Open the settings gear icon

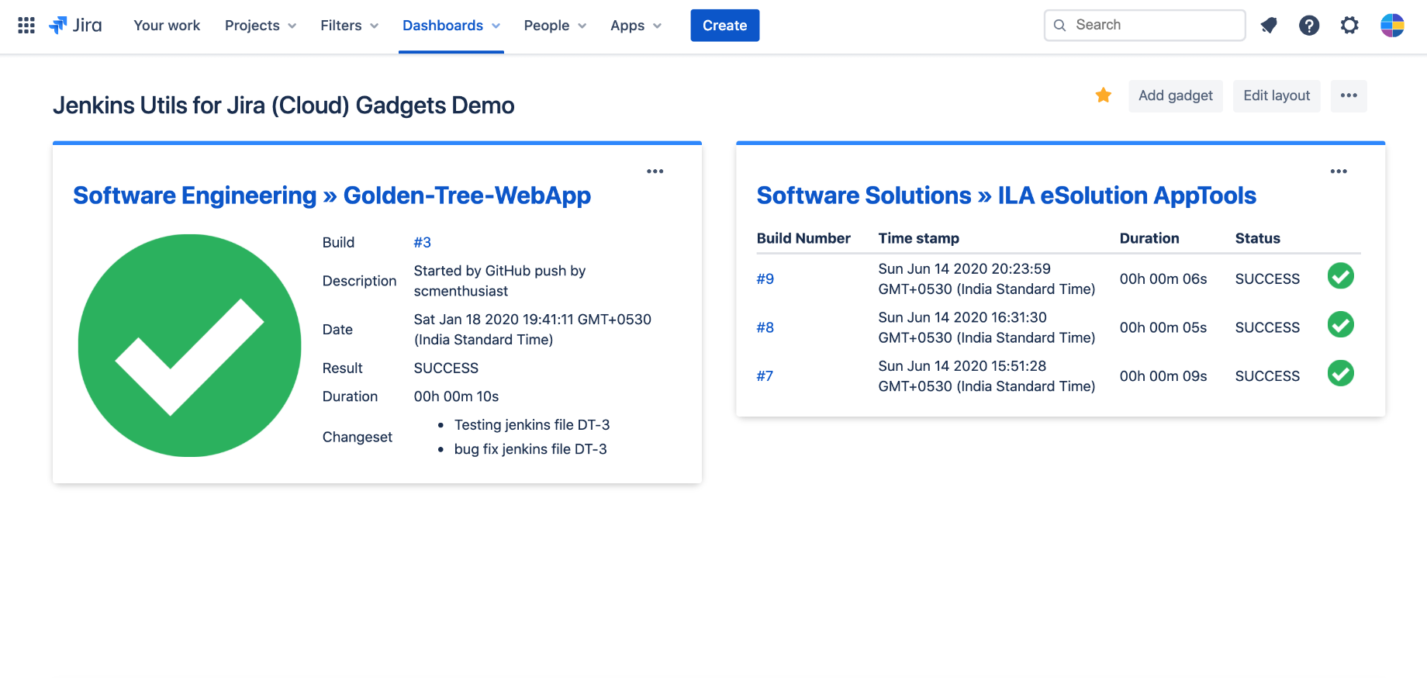coord(1349,26)
